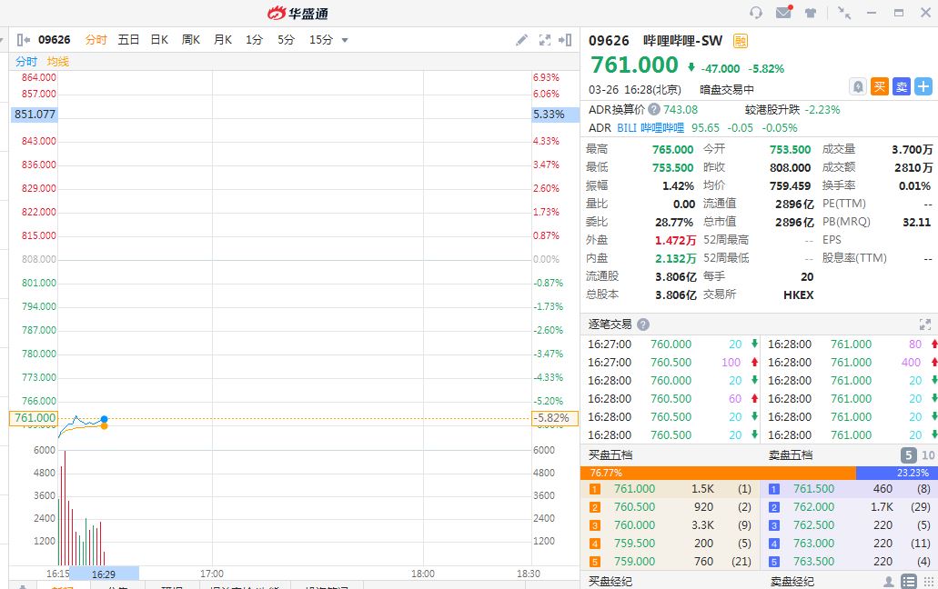Add stock to watchlist with plus icon
The height and width of the screenshot is (589, 938).
tap(923, 86)
